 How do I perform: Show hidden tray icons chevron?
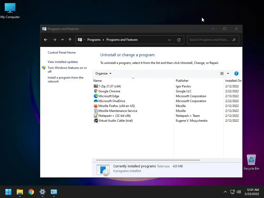pyautogui.click(x=225, y=192)
